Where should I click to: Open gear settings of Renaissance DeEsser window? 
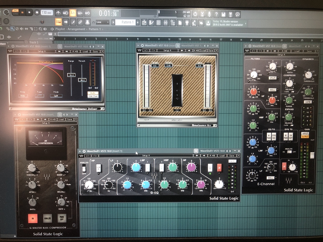click(x=13, y=46)
